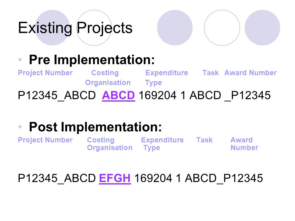The image size is (295, 221).
Task: Click the middle filled circle in header
Action: [175, 28]
